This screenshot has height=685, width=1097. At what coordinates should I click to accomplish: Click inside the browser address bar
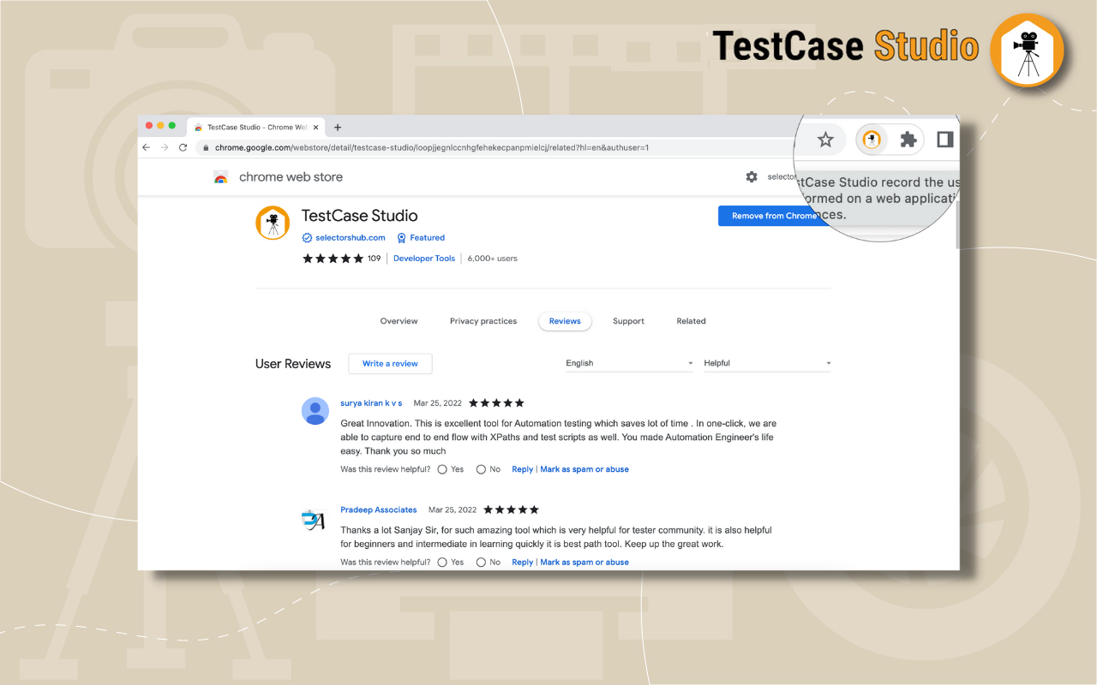(429, 147)
